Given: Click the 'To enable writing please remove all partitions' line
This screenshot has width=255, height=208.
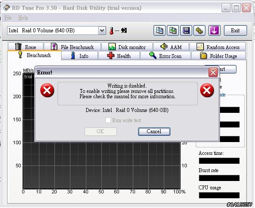Looking at the screenshot, I should click(127, 91).
